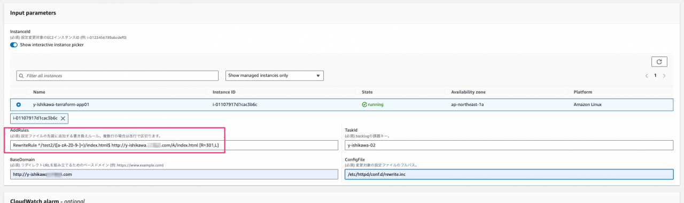Remove the i-01107917d1cac3b6c tag with X
The width and height of the screenshot is (684, 203).
63,118
